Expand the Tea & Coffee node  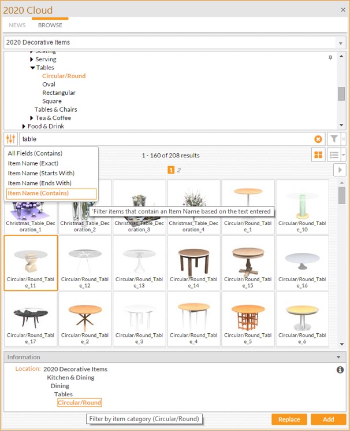click(x=31, y=118)
